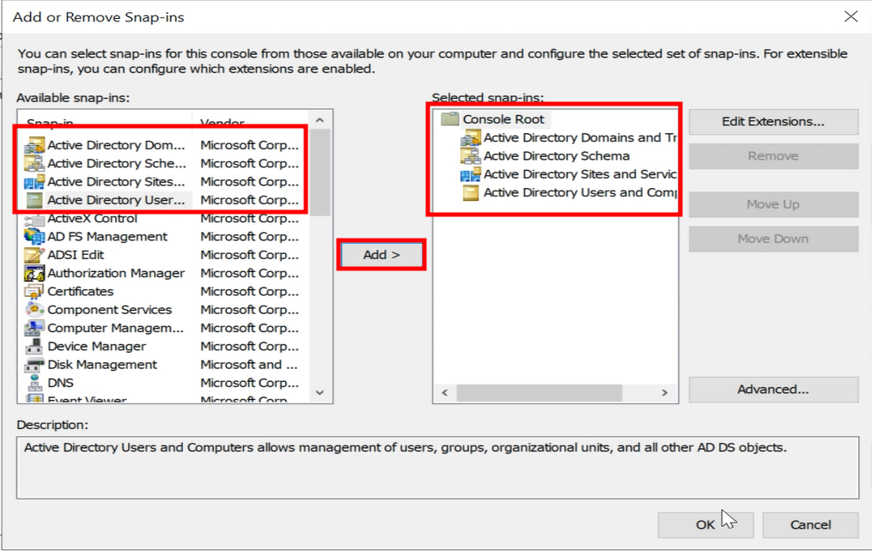Click 'Computer Managem...' row text
The height and width of the screenshot is (551, 872).
115,328
